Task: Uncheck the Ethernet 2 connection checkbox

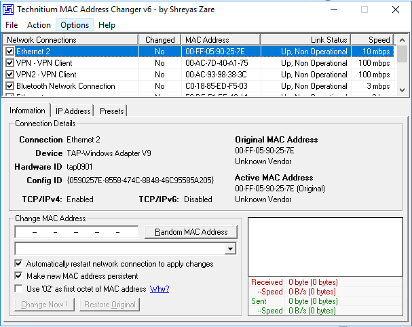Action: (x=10, y=51)
